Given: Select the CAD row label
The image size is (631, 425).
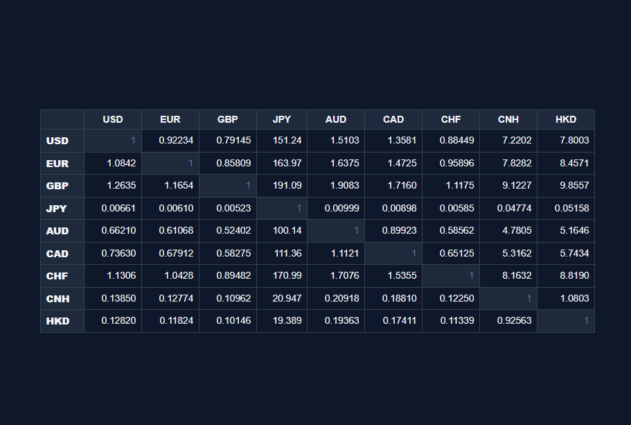Looking at the screenshot, I should click(62, 253).
